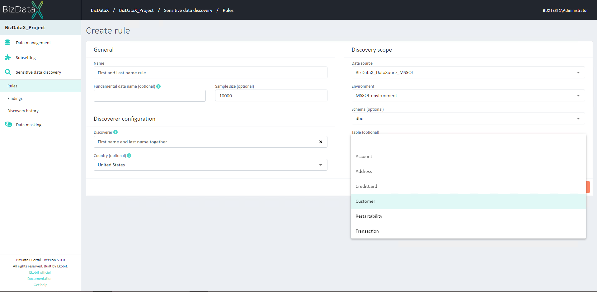
Task: Open Get help footer link
Action: click(40, 285)
